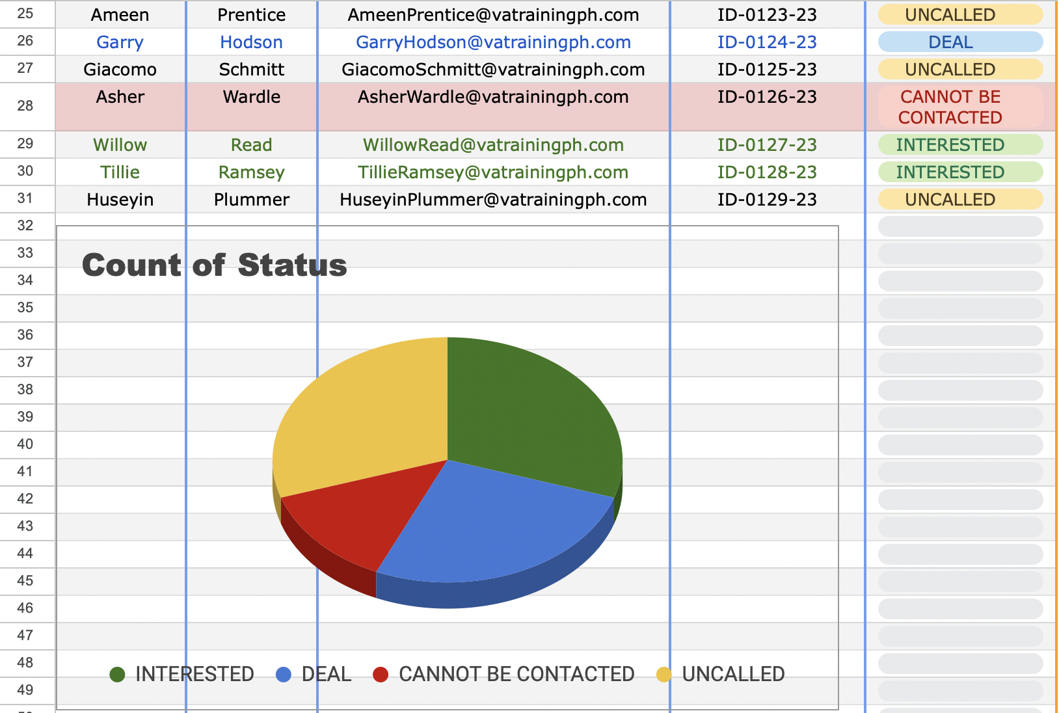Click the CANNOT BE CONTACTED legend label
The width and height of the screenshot is (1059, 713).
[516, 675]
